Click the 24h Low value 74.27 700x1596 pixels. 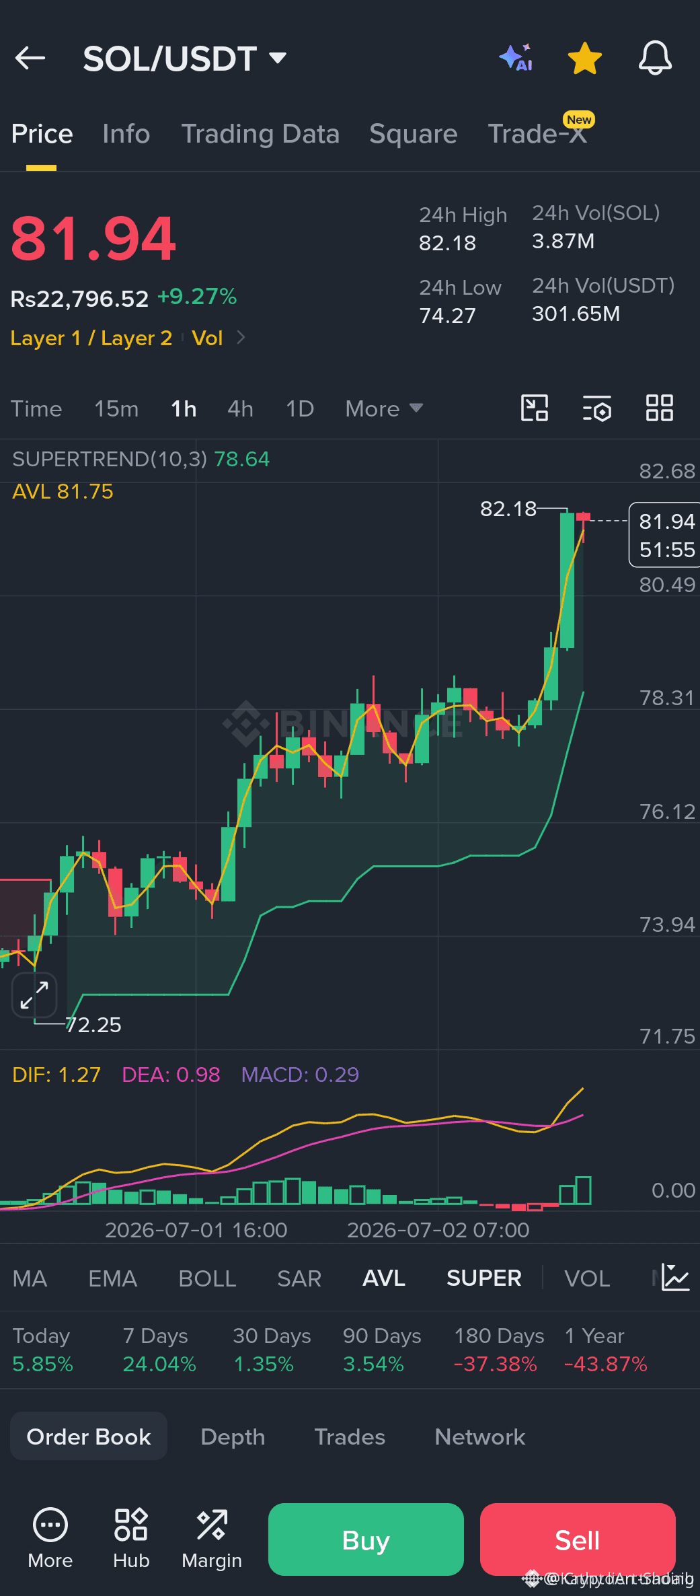tap(447, 316)
